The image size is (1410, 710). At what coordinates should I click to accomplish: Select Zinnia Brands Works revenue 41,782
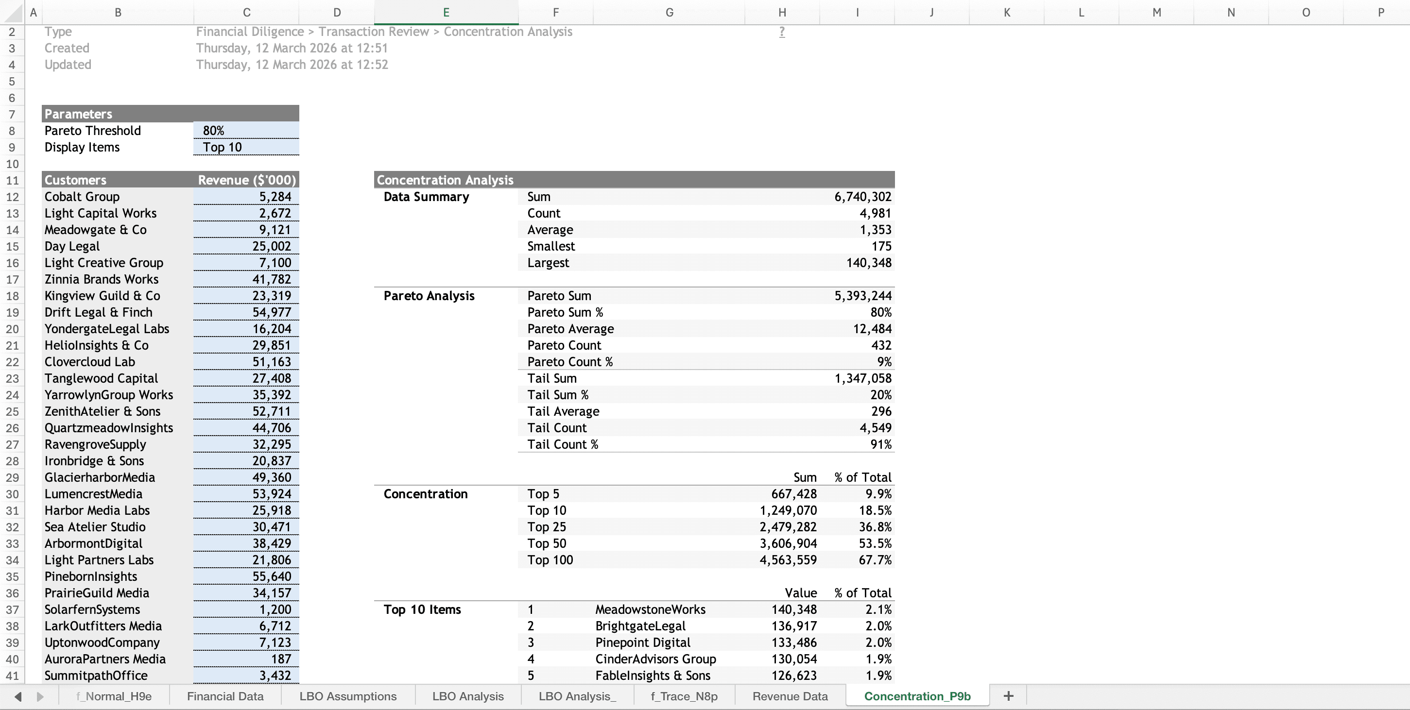pyautogui.click(x=246, y=279)
